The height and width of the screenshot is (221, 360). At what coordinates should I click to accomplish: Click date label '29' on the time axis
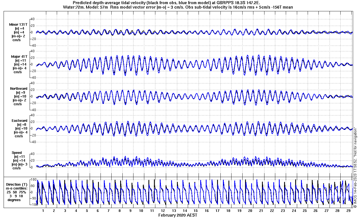[x=348, y=211]
